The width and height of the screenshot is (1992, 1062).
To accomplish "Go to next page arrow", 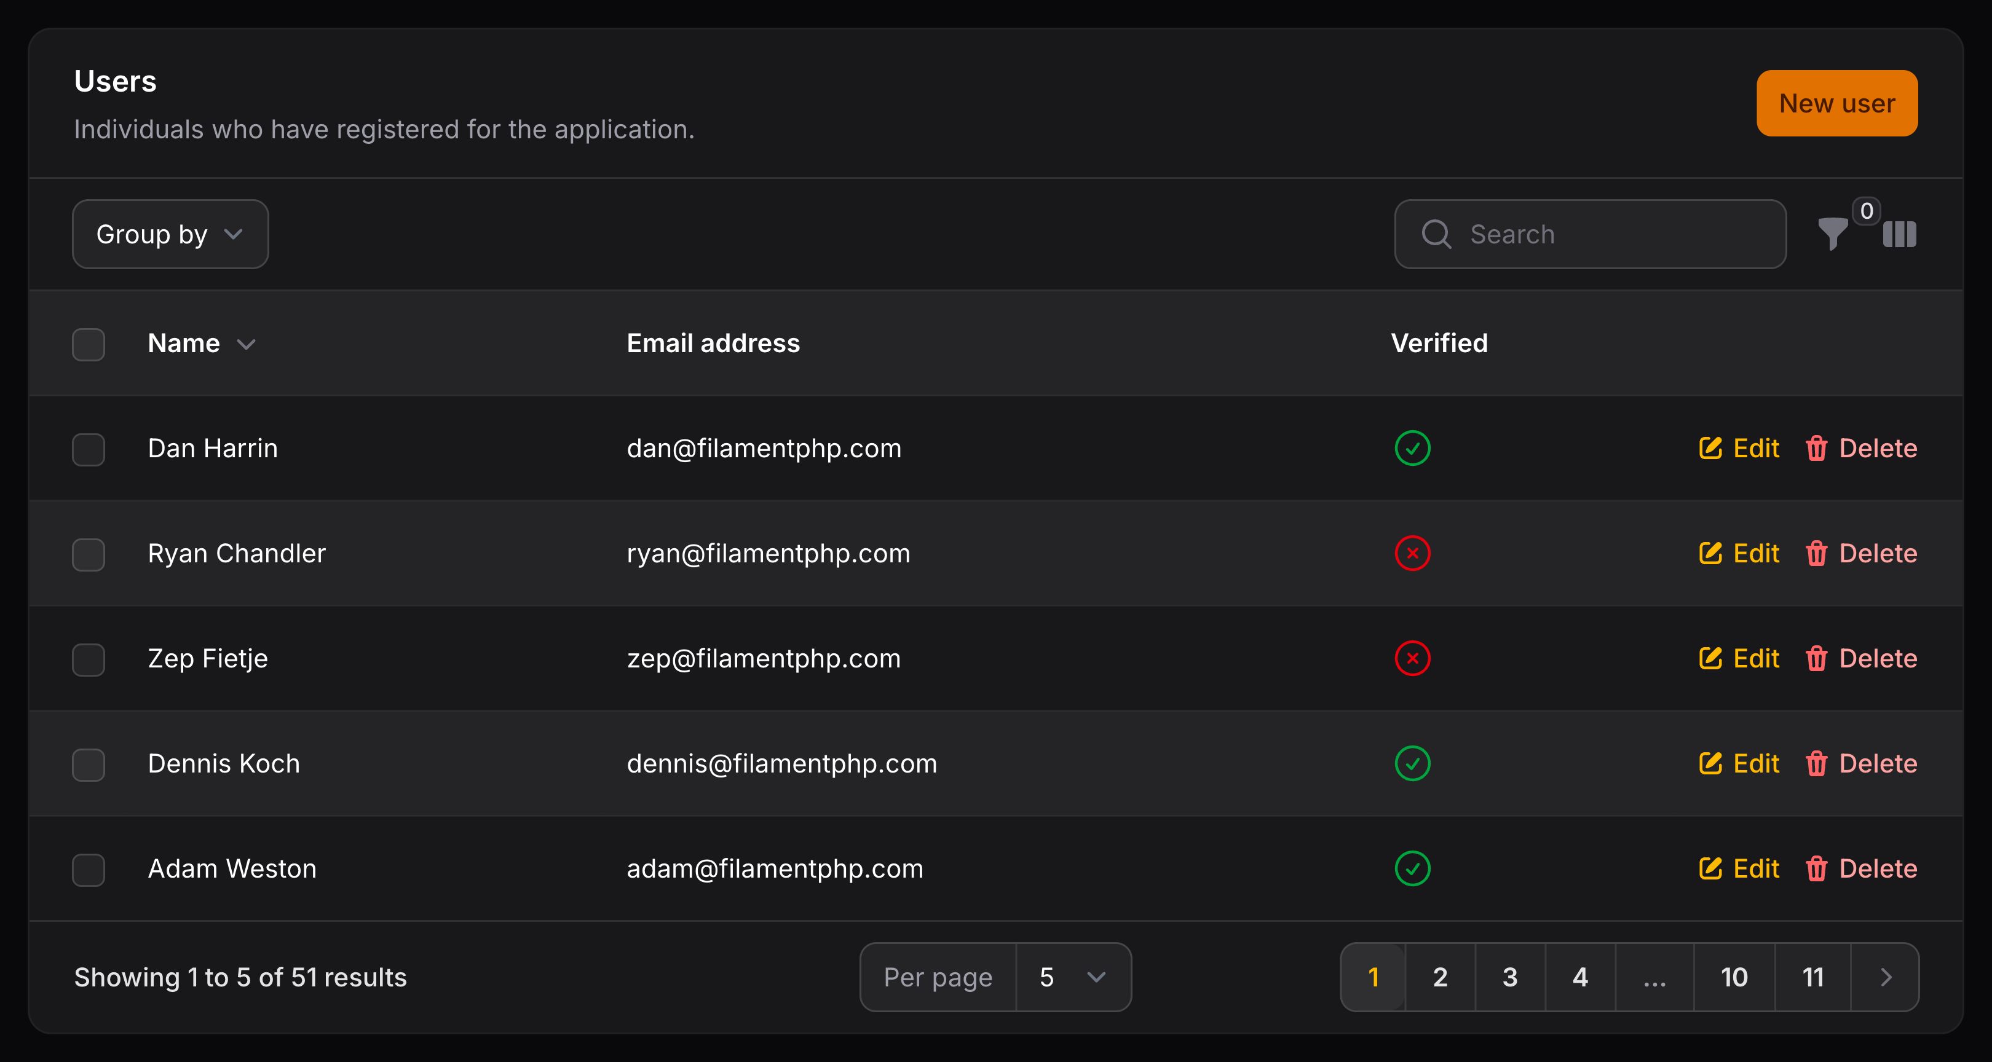I will (1885, 977).
